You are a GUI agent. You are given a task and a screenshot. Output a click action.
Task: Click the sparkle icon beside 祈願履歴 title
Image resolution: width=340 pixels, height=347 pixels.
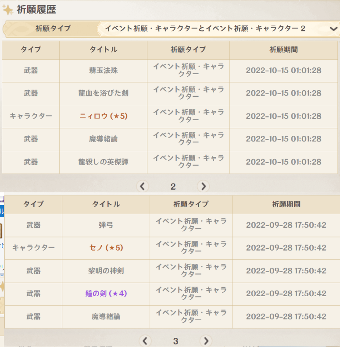pyautogui.click(x=7, y=10)
